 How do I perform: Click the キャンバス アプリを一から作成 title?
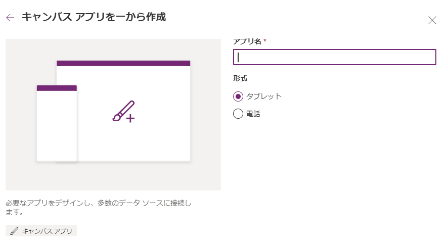(94, 17)
